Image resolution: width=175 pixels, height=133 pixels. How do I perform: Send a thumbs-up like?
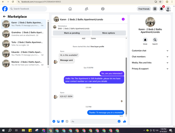tap(125, 121)
